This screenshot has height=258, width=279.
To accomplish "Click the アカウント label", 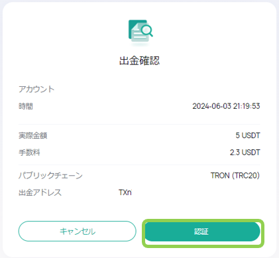I will pos(36,89).
